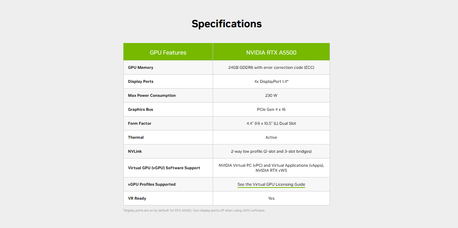Click the Virtual GPU Software Support label
The width and height of the screenshot is (458, 228).
click(x=164, y=168)
